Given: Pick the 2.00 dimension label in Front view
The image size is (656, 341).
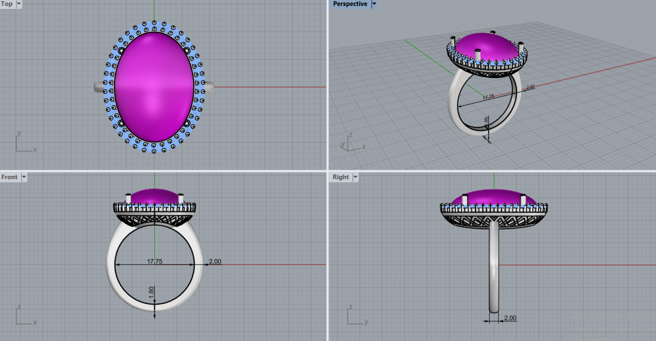Looking at the screenshot, I should [215, 261].
